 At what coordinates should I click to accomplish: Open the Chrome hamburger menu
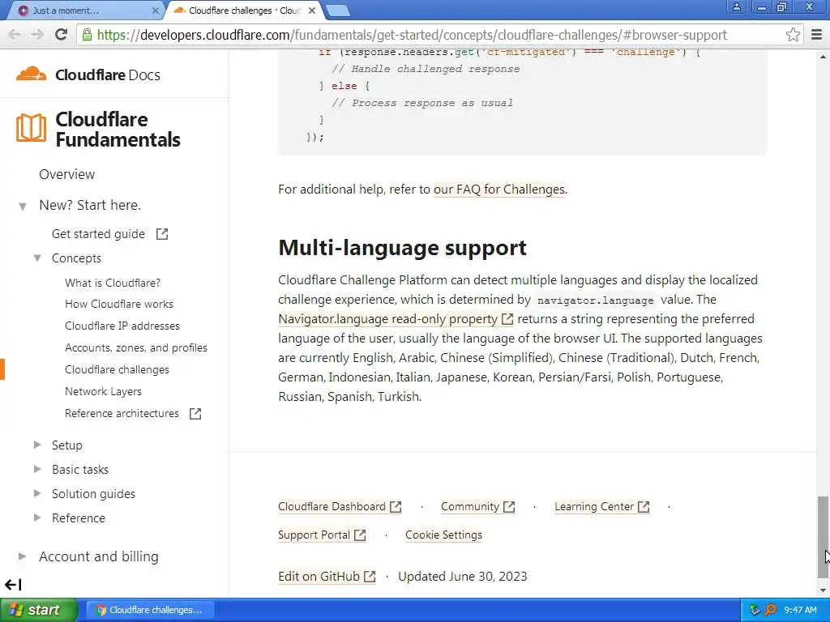[x=816, y=35]
